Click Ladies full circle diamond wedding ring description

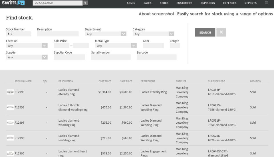73,107
